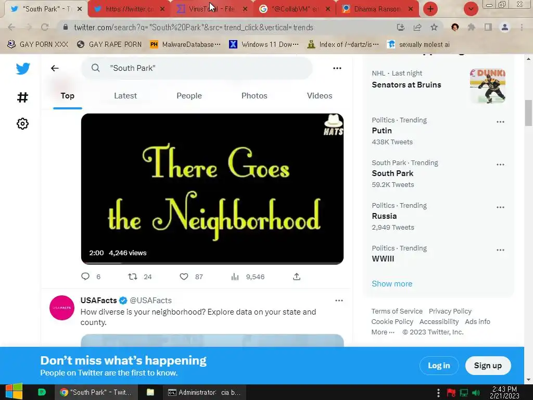Image resolution: width=533 pixels, height=400 pixels.
Task: Open USAFacts profile avatar
Action: click(62, 307)
